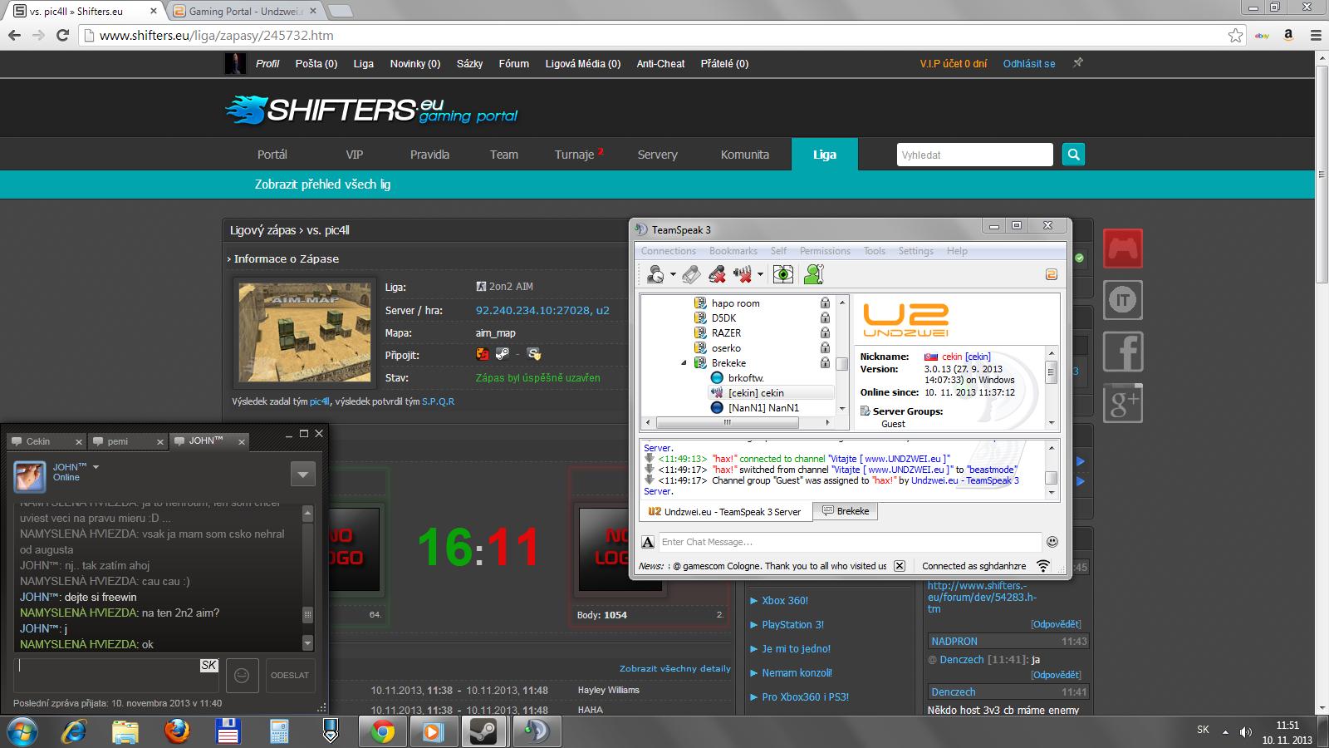Click Steam chat scrollbar down arrow
Screen dimensions: 1329x748
307,643
